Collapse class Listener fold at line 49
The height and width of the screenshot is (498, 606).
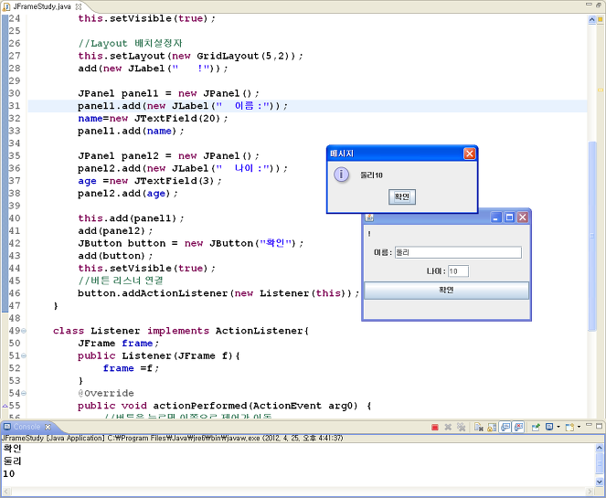[24, 331]
